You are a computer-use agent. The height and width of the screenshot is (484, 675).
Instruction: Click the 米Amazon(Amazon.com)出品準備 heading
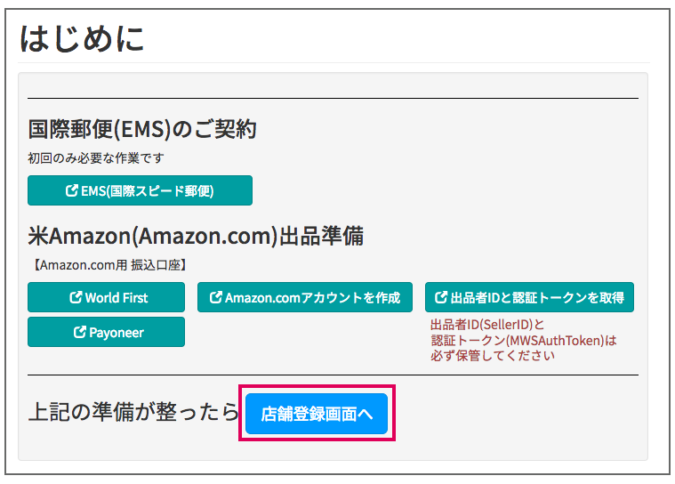(196, 236)
